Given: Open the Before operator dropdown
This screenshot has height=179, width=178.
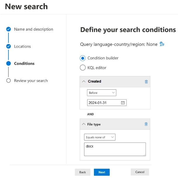Looking at the screenshot, I should 102,93.
